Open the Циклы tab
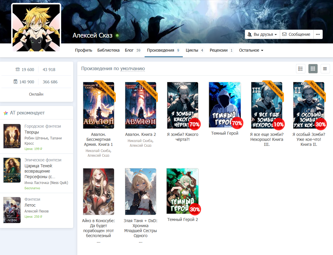The width and height of the screenshot is (333, 255). coord(194,50)
